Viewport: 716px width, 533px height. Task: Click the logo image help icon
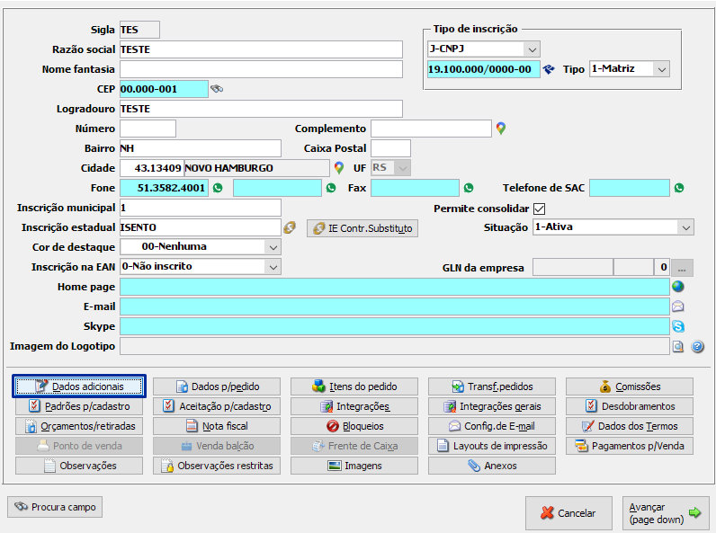tap(696, 346)
